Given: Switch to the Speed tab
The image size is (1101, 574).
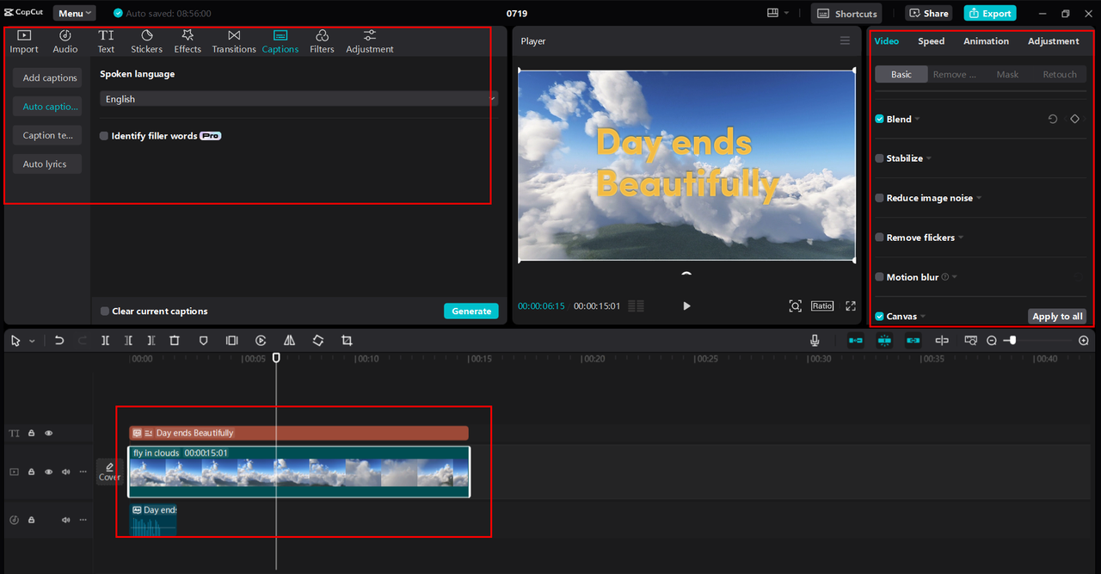Looking at the screenshot, I should tap(931, 41).
